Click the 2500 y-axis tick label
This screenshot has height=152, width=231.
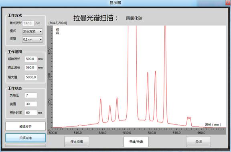[x=49, y=76]
